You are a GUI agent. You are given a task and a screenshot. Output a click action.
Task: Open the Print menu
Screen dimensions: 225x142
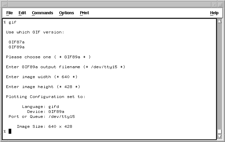click(84, 13)
